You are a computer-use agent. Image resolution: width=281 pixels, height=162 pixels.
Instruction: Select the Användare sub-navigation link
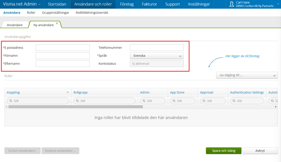pyautogui.click(x=12, y=13)
